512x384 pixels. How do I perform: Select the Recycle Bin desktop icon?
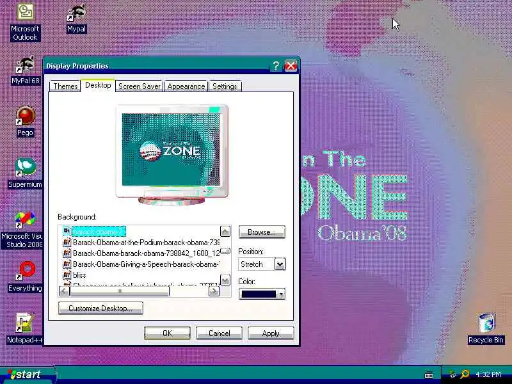click(486, 328)
